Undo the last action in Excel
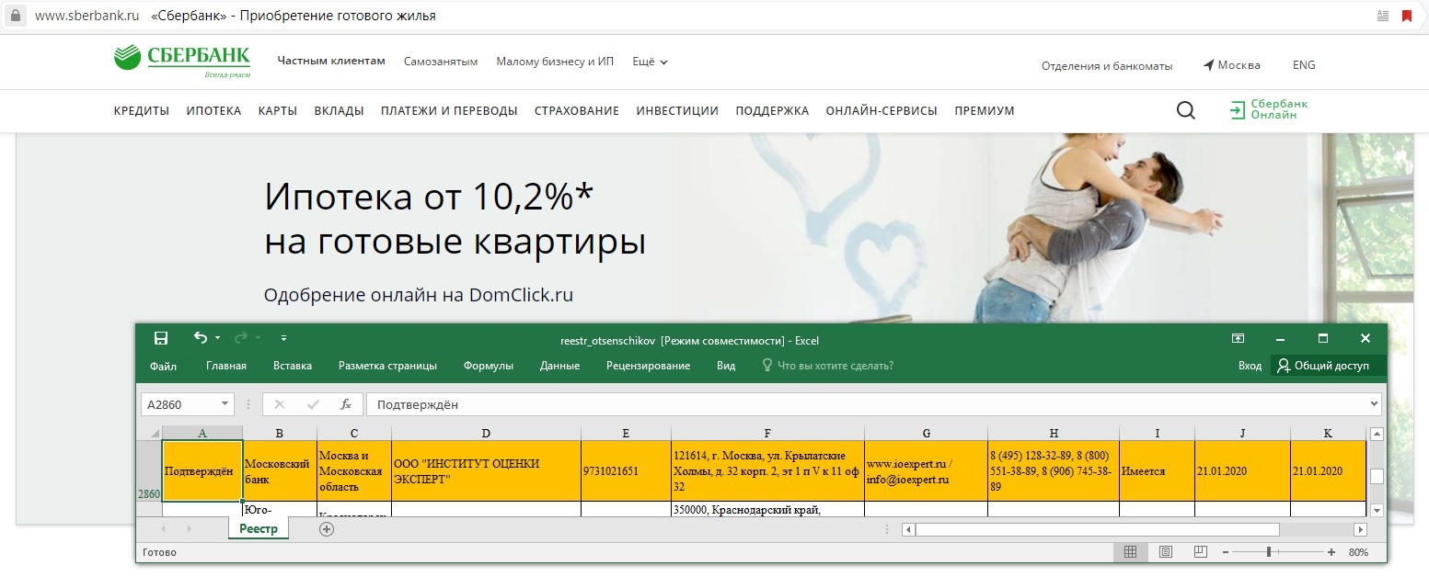 201,338
